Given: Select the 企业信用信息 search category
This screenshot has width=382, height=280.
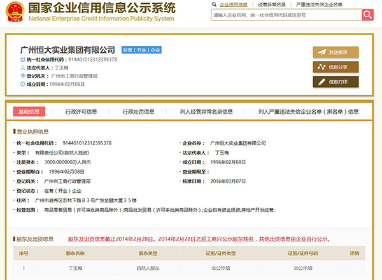Looking at the screenshot, I should 230,4.
